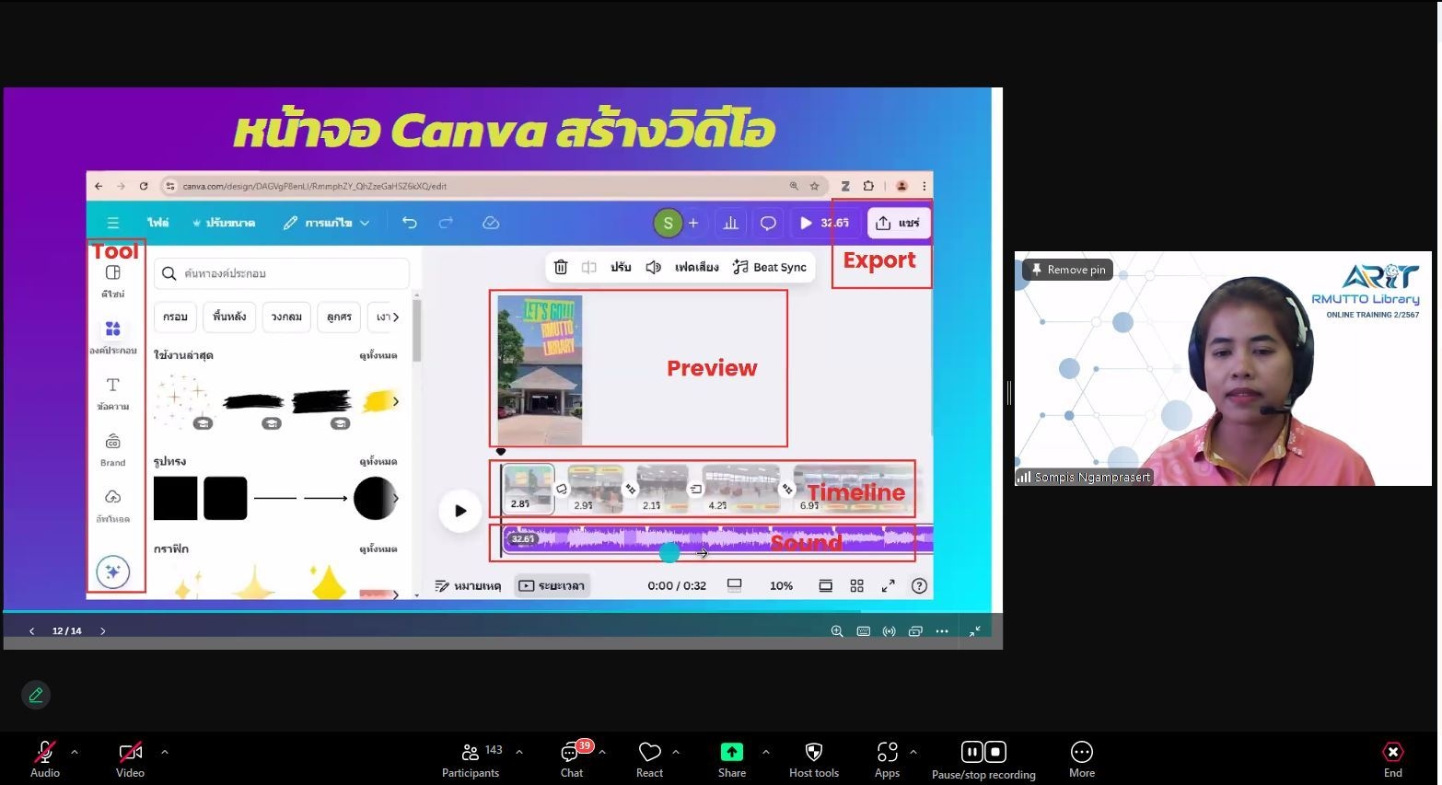The height and width of the screenshot is (785, 1442).
Task: Open Host tools shield menu
Action: (814, 760)
